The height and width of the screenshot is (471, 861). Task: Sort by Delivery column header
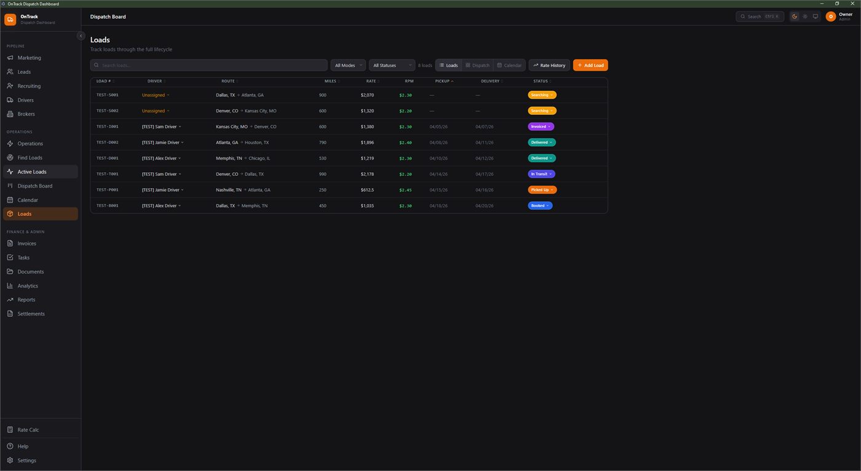[492, 81]
